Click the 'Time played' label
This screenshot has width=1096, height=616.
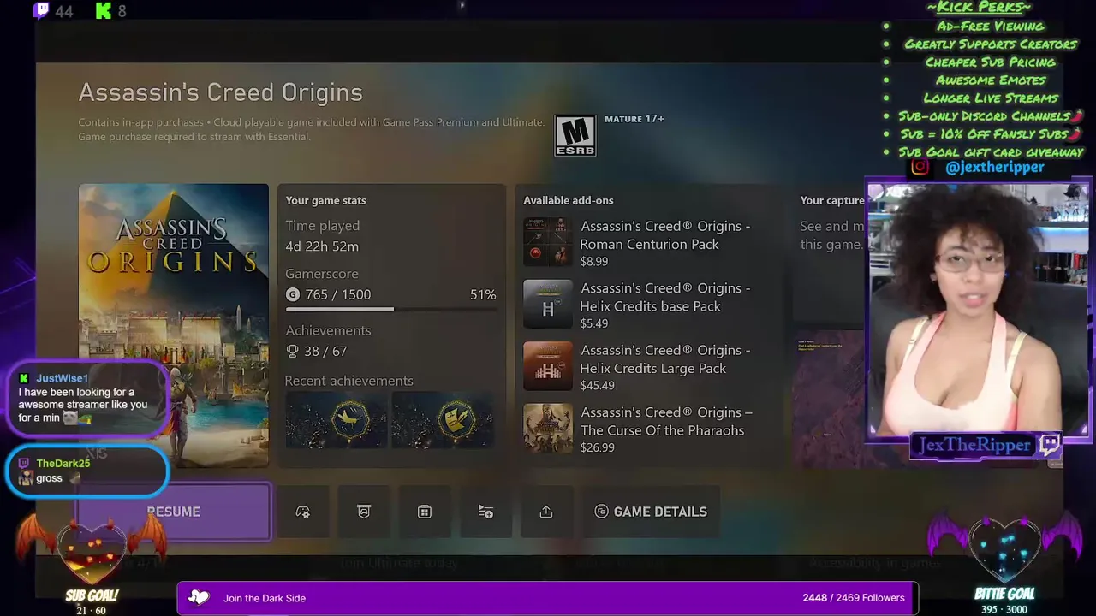tap(323, 226)
